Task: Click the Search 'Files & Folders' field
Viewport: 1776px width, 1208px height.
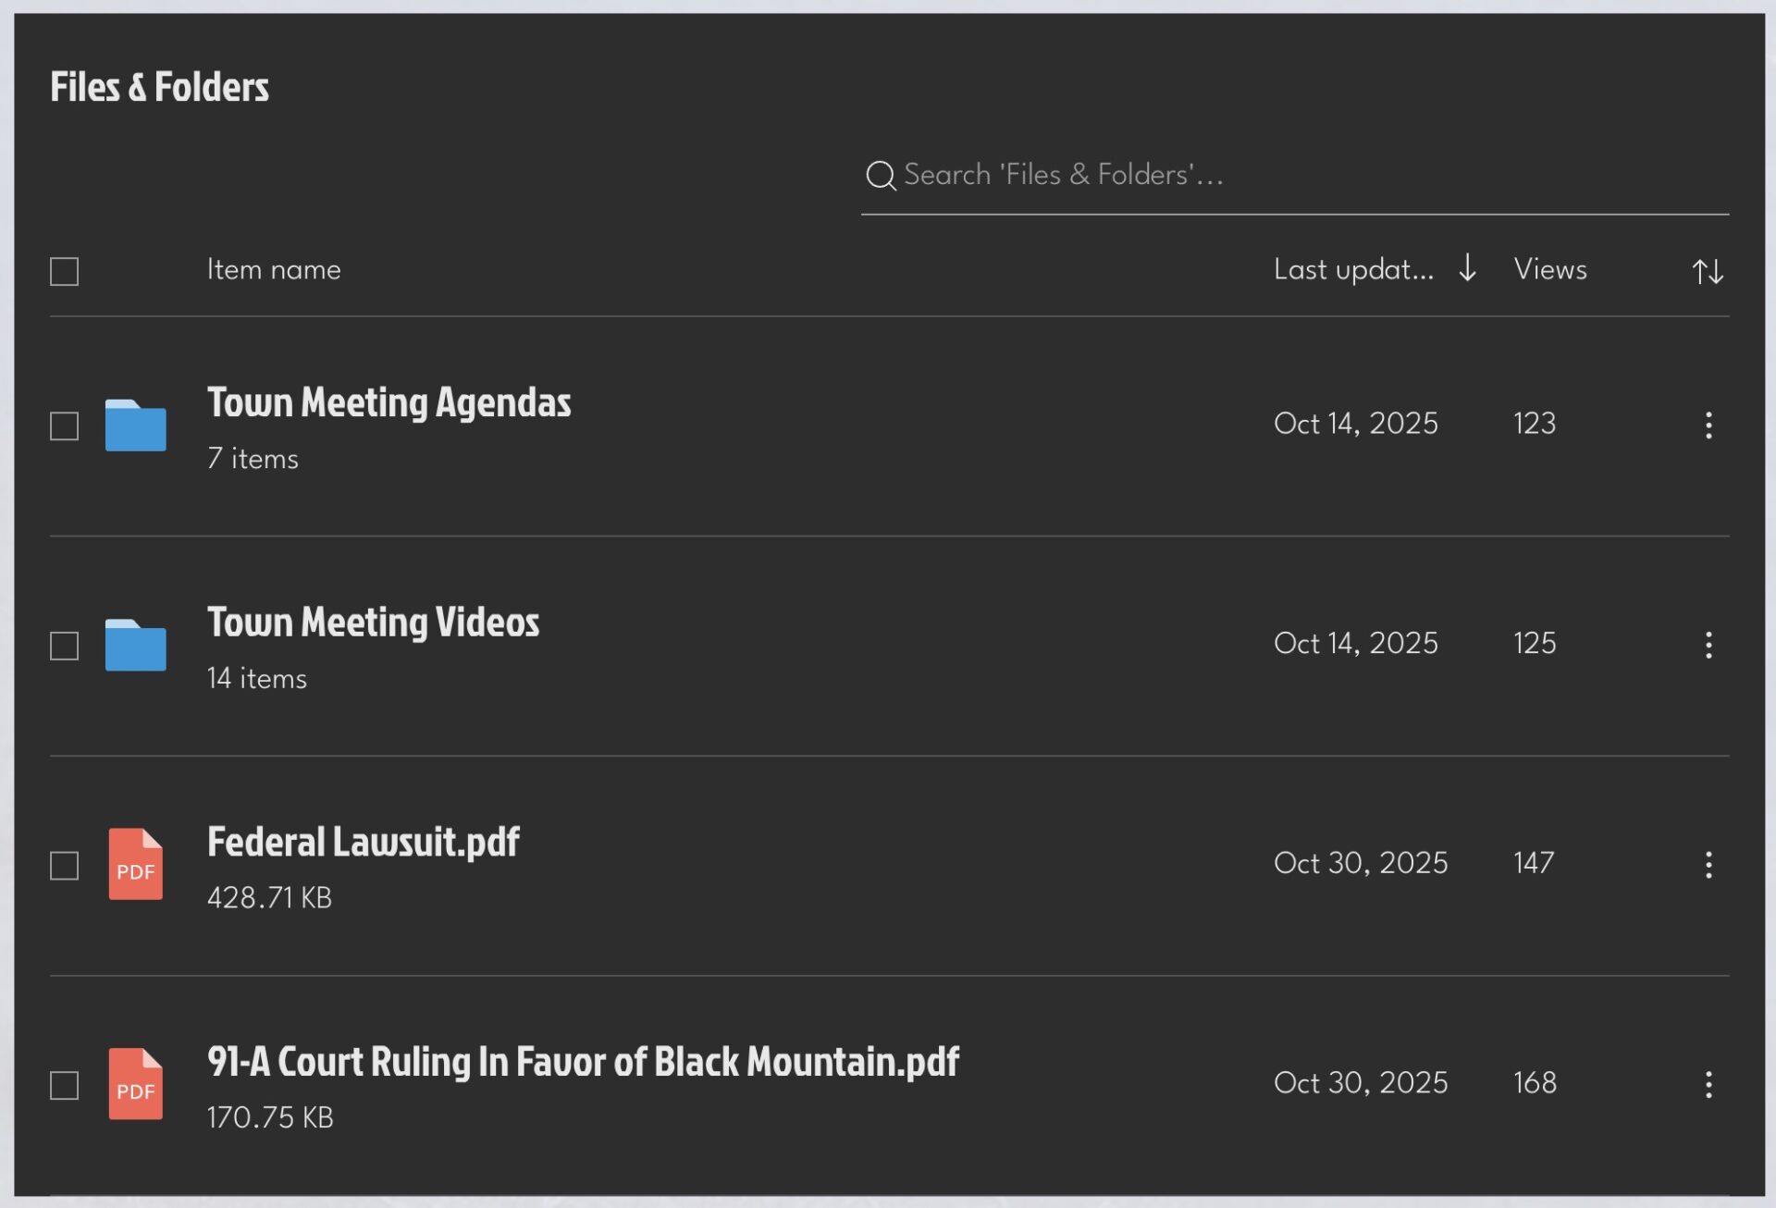Action: [1295, 175]
